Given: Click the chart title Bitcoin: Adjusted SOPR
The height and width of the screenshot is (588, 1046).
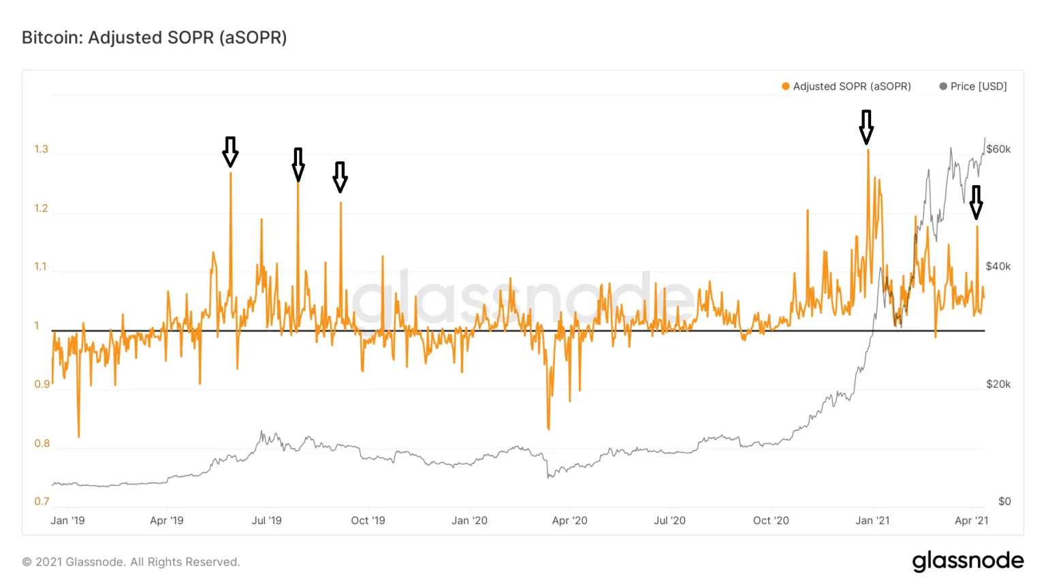Looking at the screenshot, I should (x=155, y=37).
